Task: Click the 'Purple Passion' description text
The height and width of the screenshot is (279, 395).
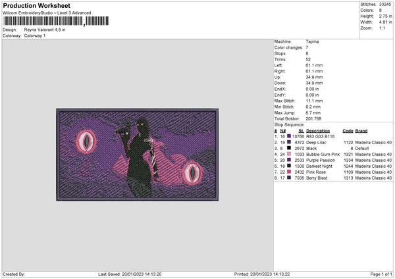Action: tap(321, 161)
